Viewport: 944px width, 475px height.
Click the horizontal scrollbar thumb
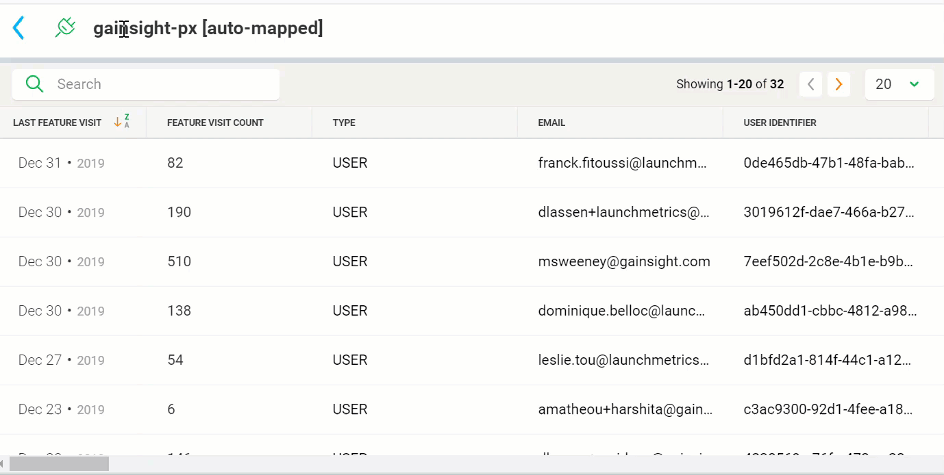pyautogui.click(x=59, y=464)
